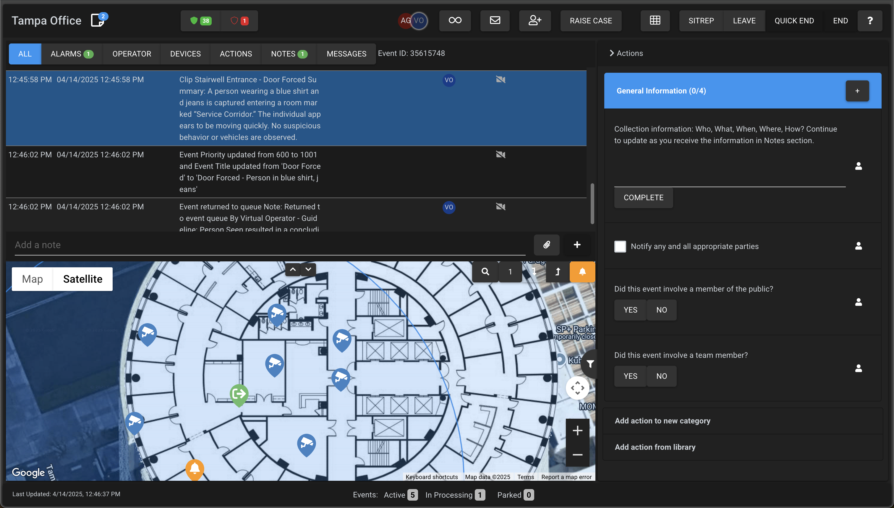Screen dimensions: 894x508
Task: Click the map search magnifier icon
Action: (485, 271)
